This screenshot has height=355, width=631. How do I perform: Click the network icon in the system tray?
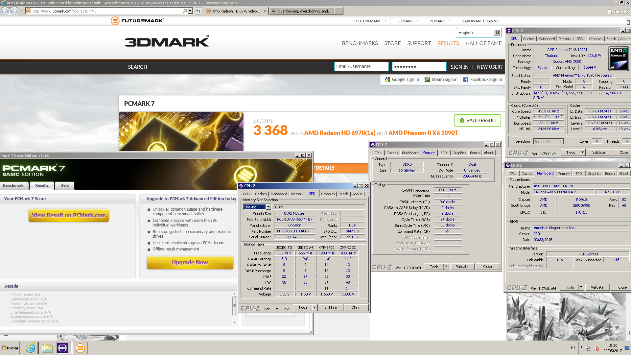point(588,348)
